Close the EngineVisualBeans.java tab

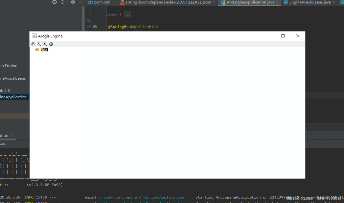(x=334, y=2)
